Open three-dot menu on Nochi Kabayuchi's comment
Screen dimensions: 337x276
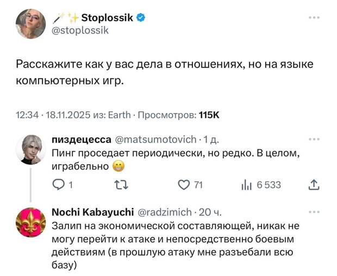point(314,211)
